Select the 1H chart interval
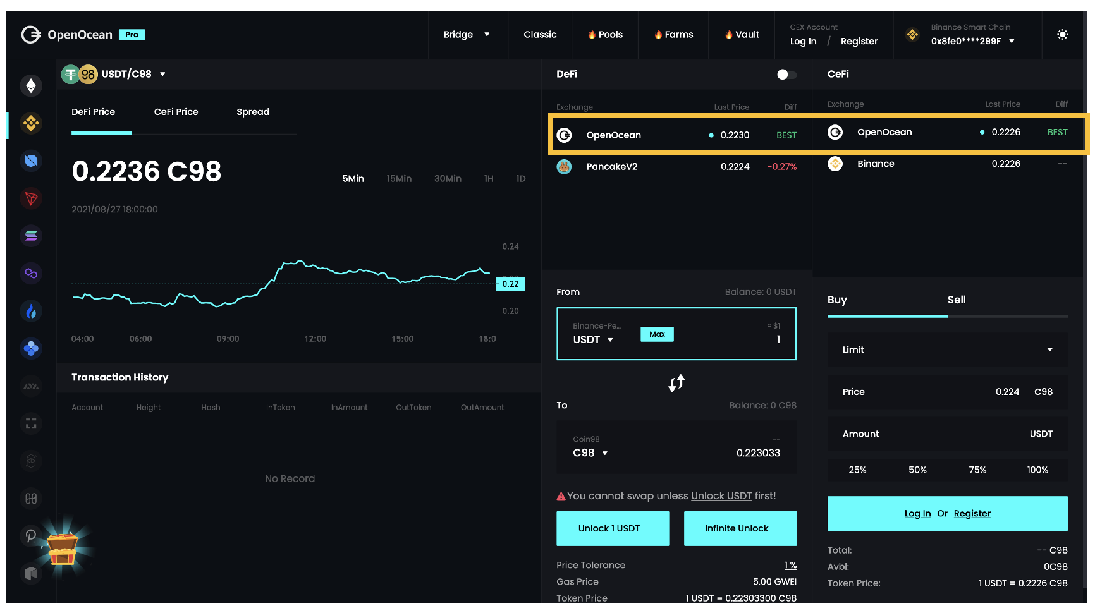This screenshot has height=613, width=1095. (x=489, y=179)
